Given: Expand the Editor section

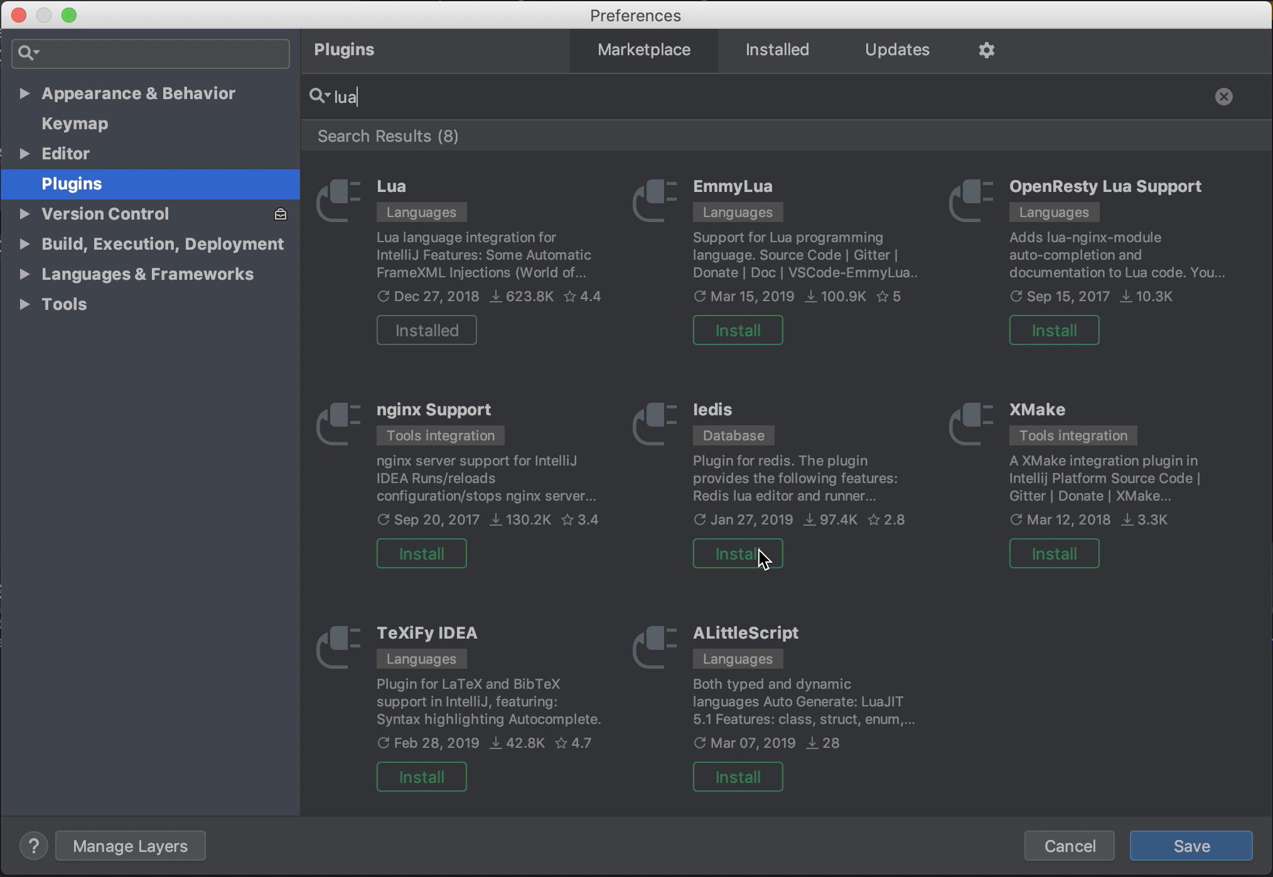Looking at the screenshot, I should pyautogui.click(x=24, y=154).
